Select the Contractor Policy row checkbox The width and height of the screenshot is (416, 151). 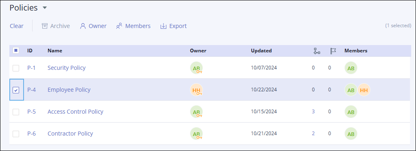[x=16, y=134]
